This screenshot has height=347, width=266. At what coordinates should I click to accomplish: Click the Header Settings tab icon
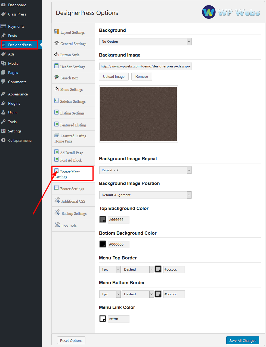(57, 66)
